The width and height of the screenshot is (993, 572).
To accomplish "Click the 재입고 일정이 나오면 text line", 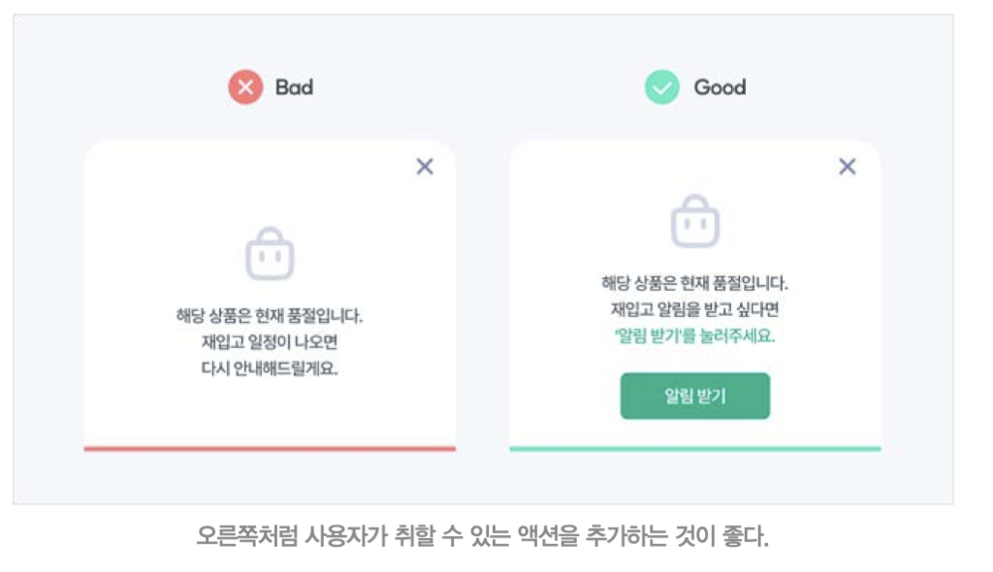I will [270, 342].
